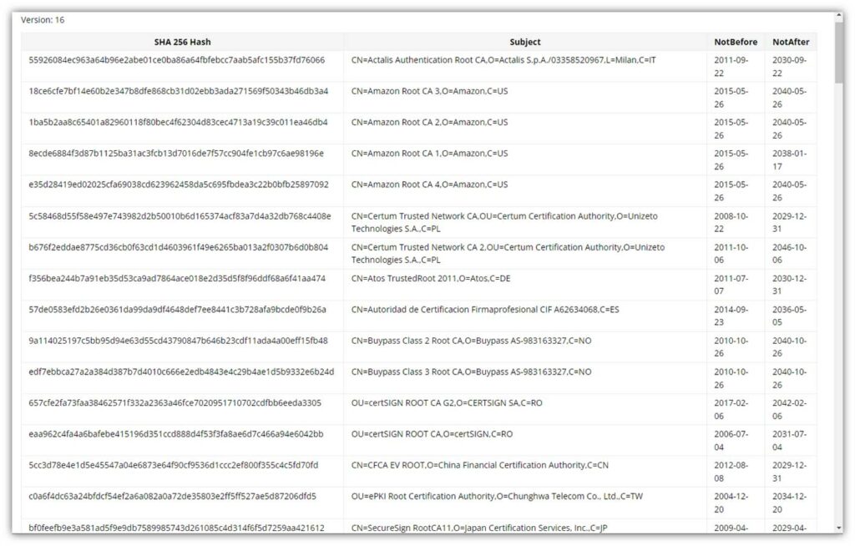Click the Amazon Root CA 4 subject

(429, 185)
